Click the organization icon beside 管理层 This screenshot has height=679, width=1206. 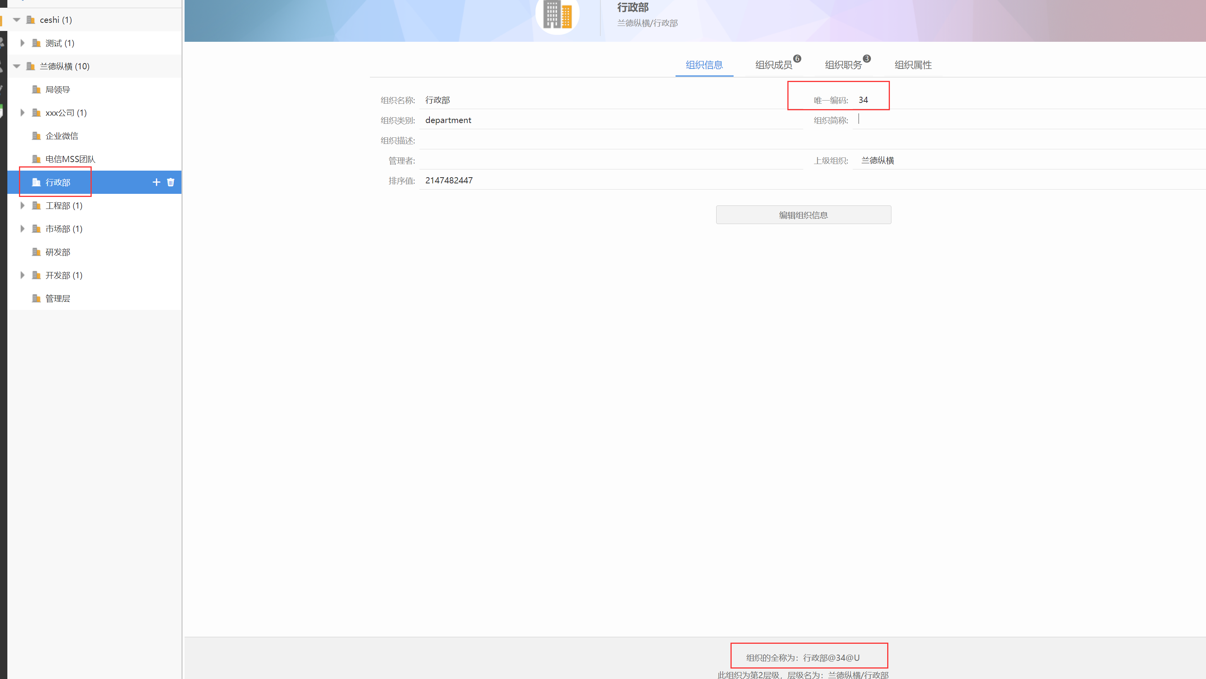click(x=36, y=298)
